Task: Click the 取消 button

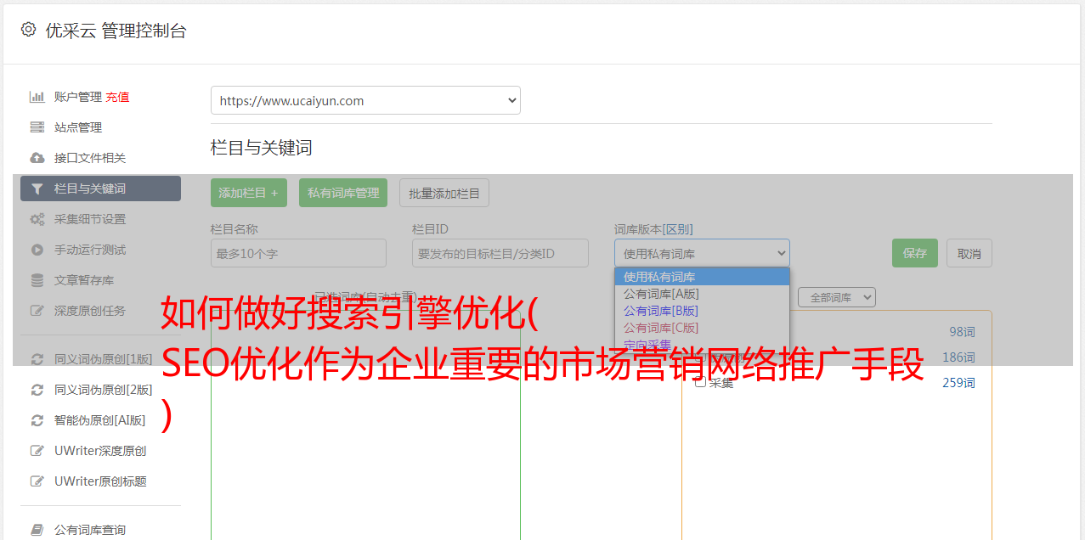Action: (x=969, y=253)
